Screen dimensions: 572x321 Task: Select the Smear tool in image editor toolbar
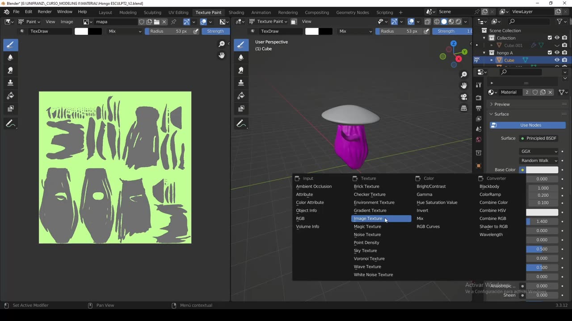point(10,70)
